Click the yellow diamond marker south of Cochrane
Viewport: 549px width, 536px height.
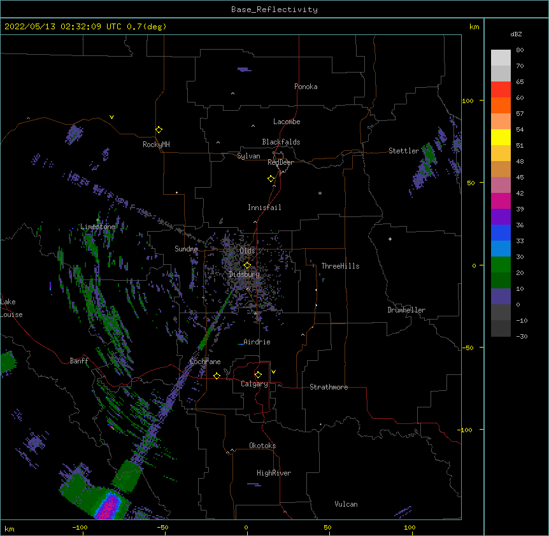tap(217, 376)
